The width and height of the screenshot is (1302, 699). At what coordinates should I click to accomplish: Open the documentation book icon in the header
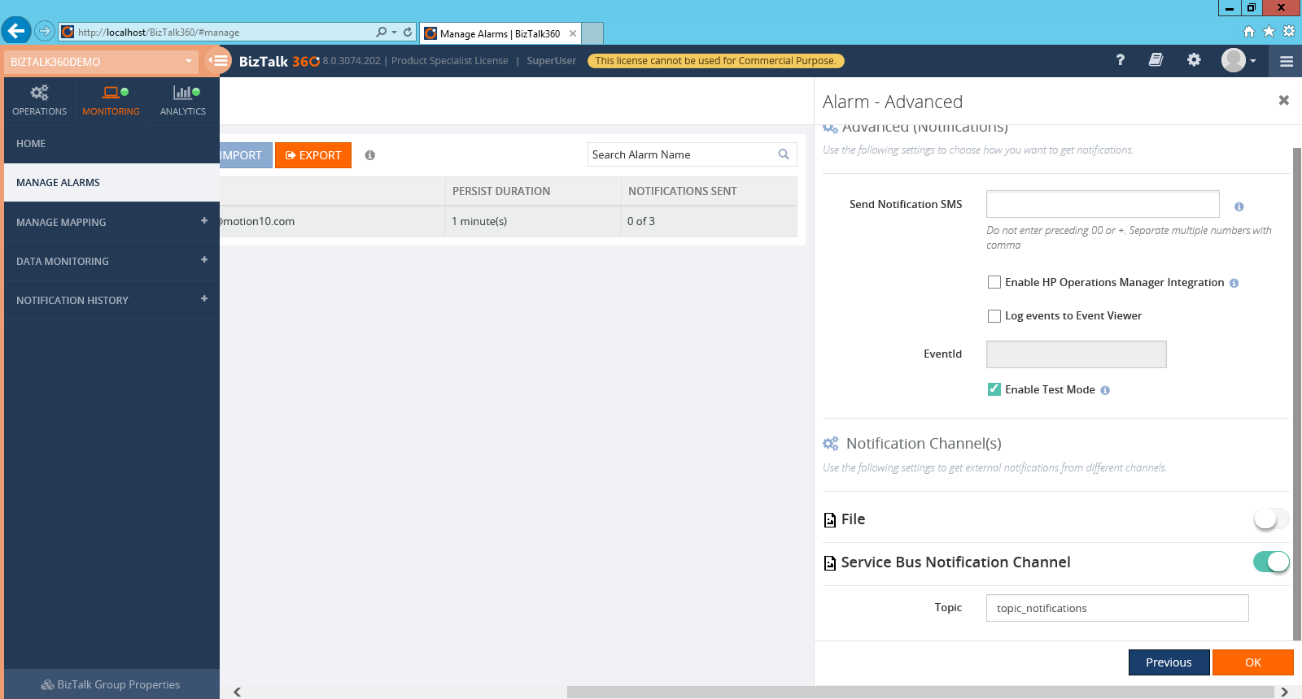pos(1156,60)
